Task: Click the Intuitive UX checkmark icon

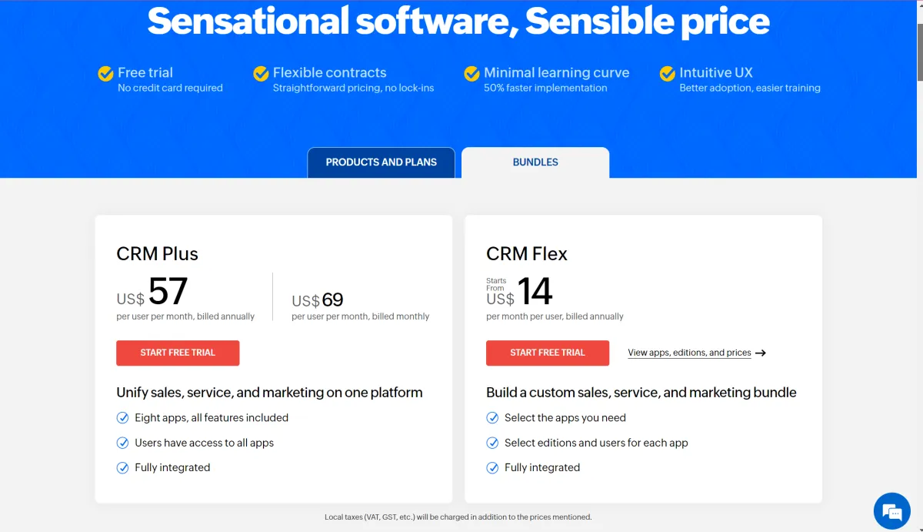Action: 668,74
